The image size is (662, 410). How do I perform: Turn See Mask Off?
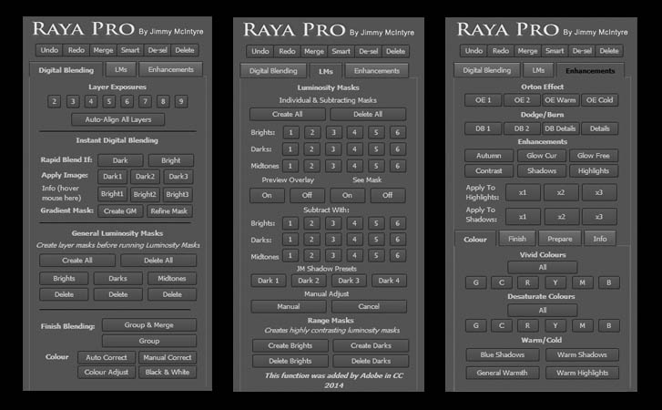(x=388, y=196)
